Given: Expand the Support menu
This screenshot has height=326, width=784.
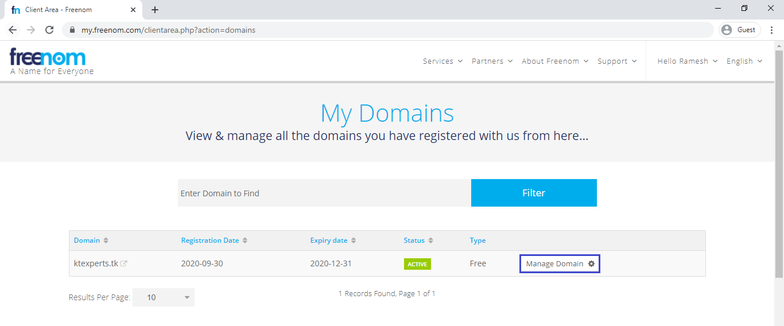Looking at the screenshot, I should click(617, 61).
